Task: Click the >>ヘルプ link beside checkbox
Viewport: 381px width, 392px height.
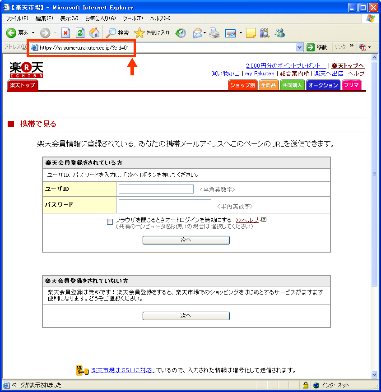Action: 247,220
